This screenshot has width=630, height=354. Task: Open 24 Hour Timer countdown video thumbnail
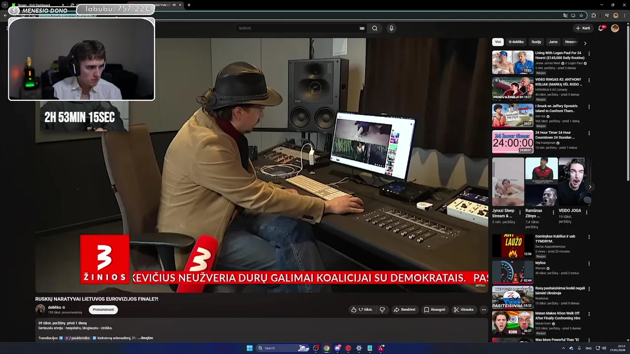click(512, 142)
